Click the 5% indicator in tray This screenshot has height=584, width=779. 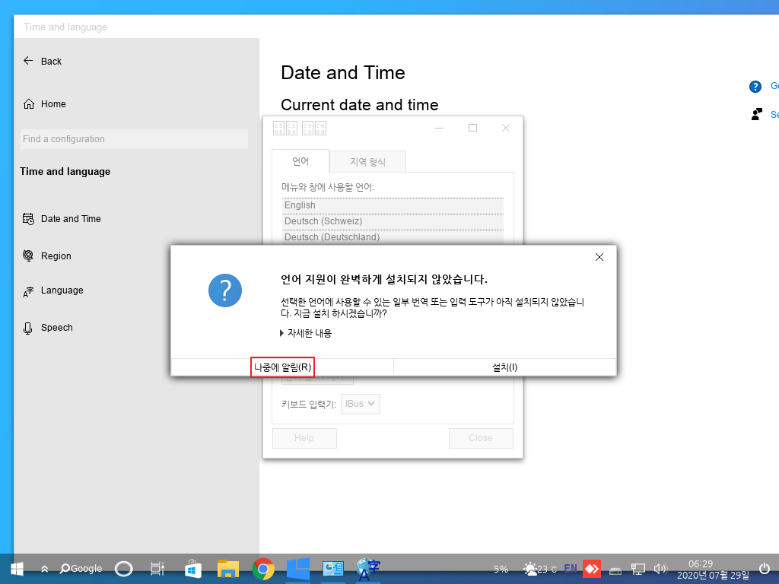[501, 569]
